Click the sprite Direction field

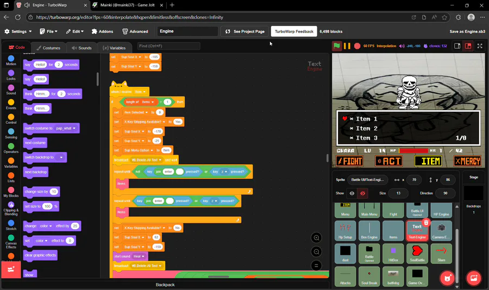446,193
